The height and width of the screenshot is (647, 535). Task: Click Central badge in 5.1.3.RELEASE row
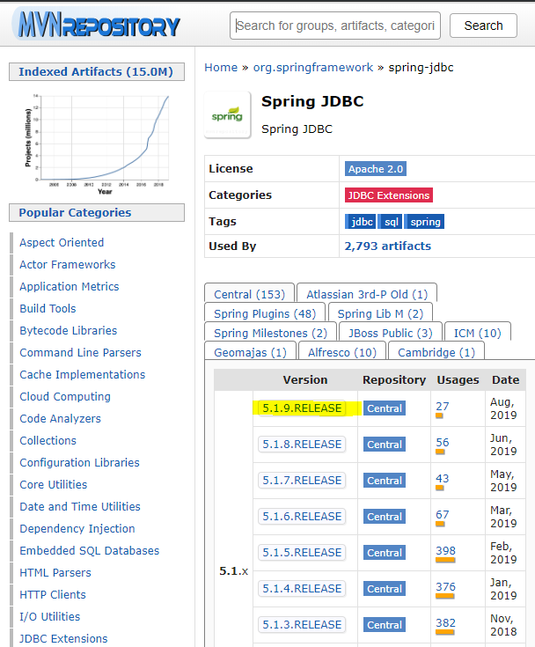pos(384,625)
